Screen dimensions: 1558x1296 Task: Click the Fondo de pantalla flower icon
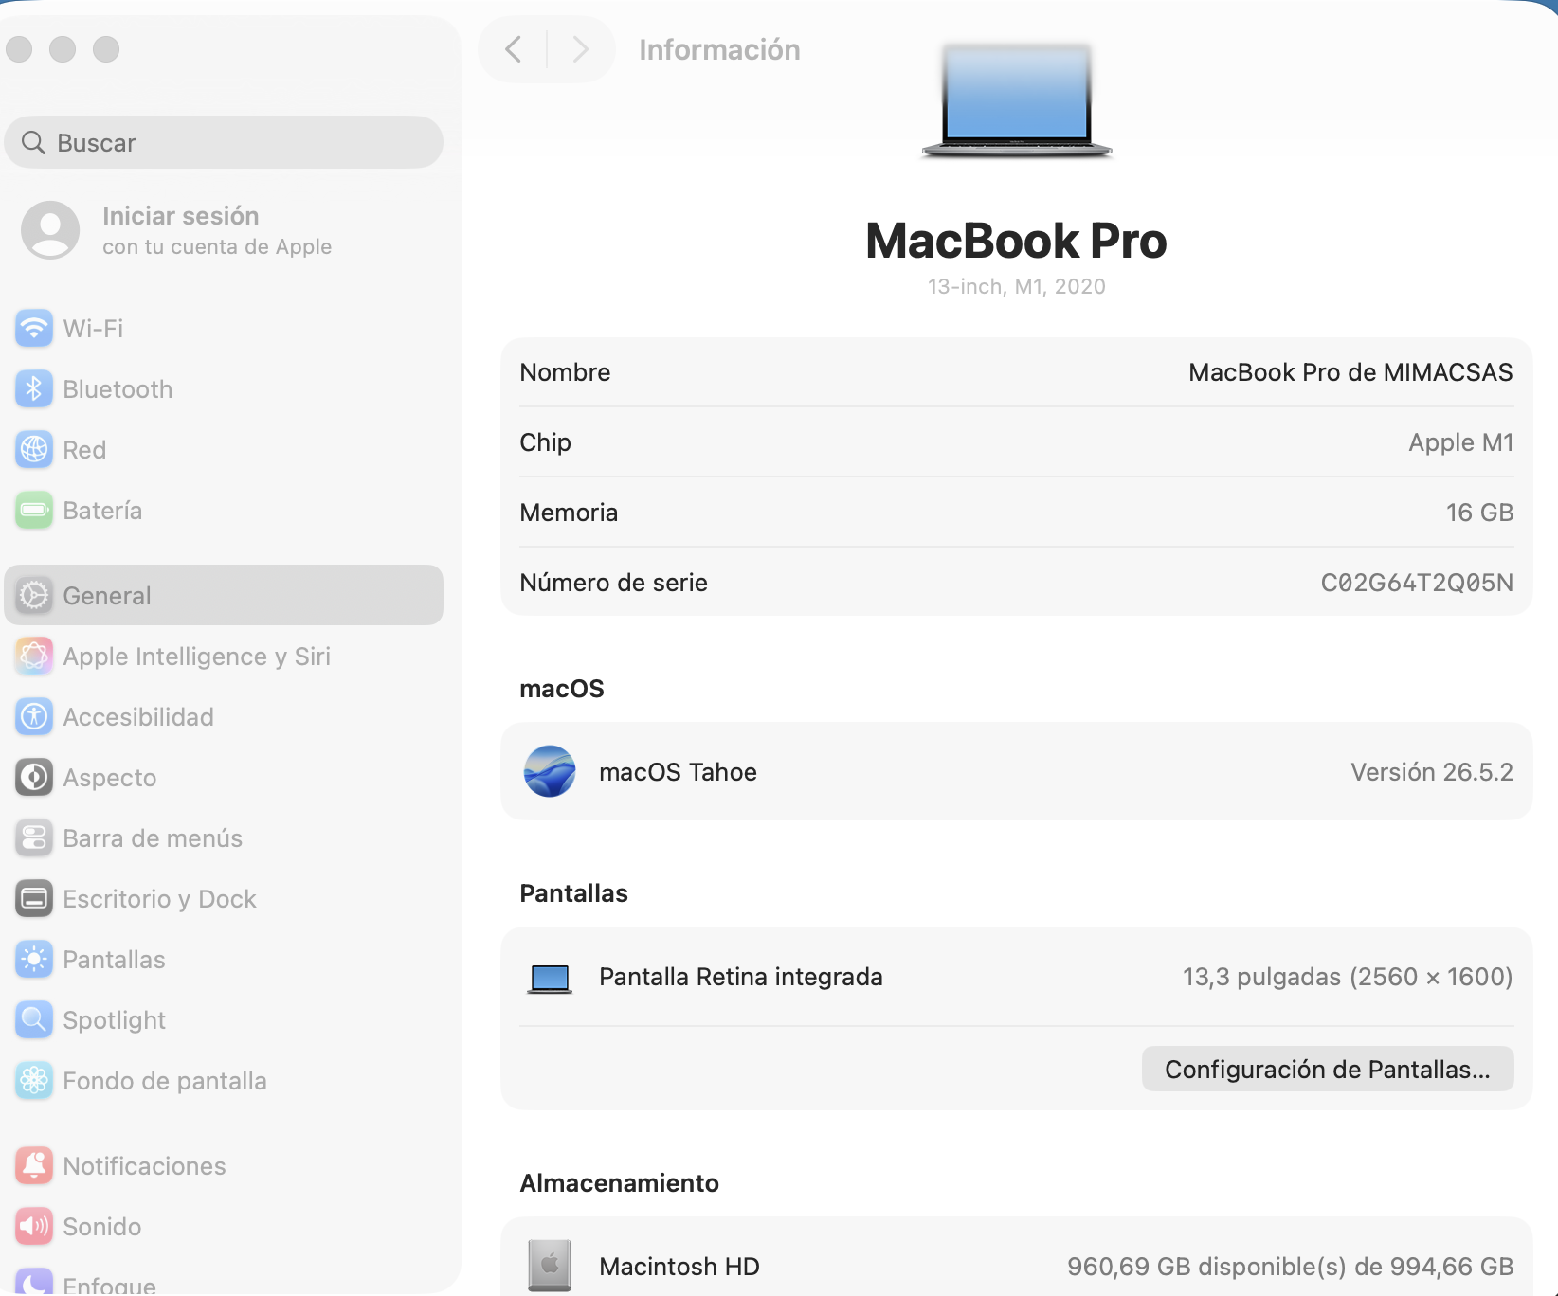click(34, 1081)
